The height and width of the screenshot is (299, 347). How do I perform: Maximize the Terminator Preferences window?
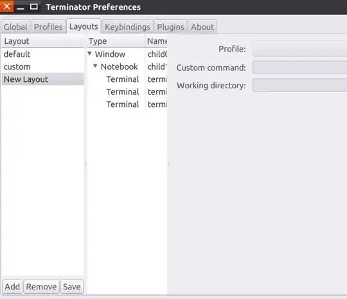(x=33, y=6)
